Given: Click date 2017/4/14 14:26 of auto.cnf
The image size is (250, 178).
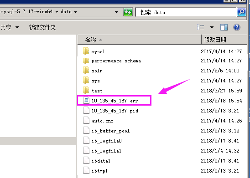Looking at the screenshot, I should pos(221,121).
